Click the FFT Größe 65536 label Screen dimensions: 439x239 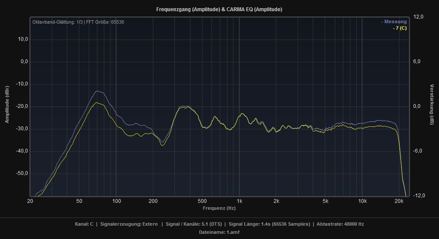105,22
